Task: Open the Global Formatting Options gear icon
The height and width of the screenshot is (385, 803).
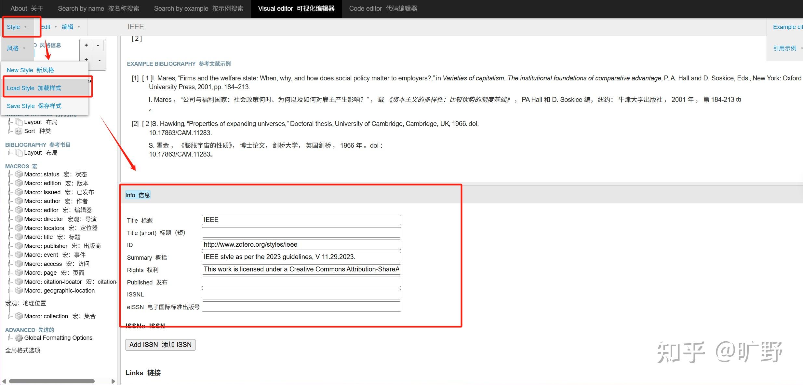Action: (19, 338)
